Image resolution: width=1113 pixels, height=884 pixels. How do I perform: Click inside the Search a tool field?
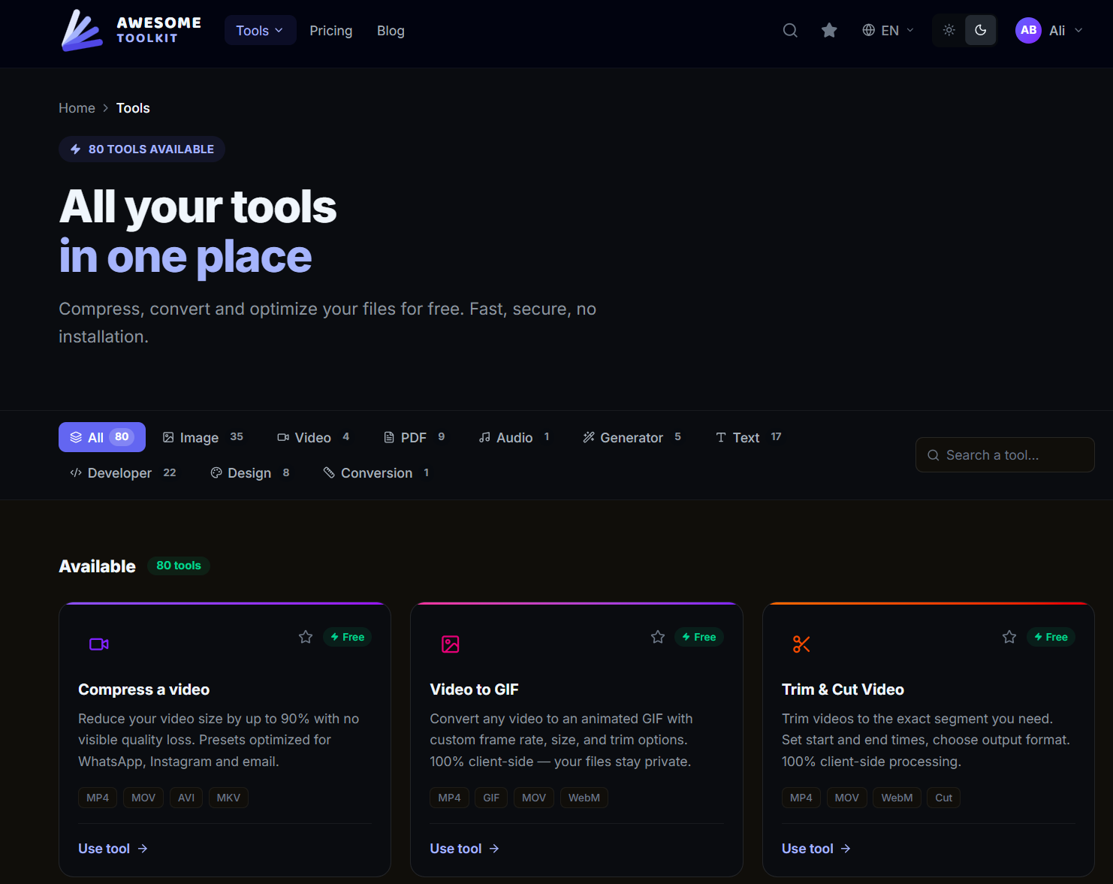point(1005,454)
